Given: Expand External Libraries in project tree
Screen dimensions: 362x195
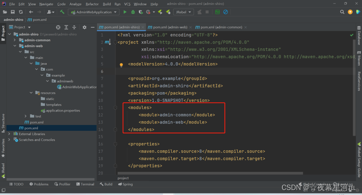Looking at the screenshot, I should (9, 134).
